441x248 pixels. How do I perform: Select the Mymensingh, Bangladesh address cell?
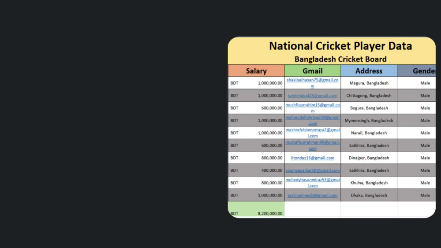pyautogui.click(x=369, y=120)
